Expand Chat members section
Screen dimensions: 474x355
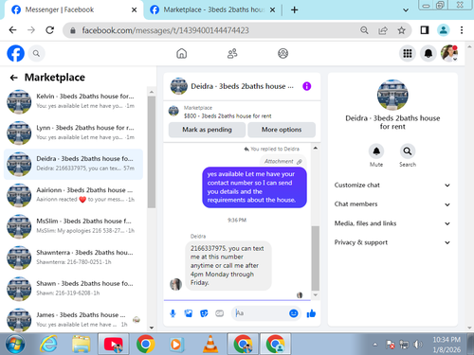[392, 204]
